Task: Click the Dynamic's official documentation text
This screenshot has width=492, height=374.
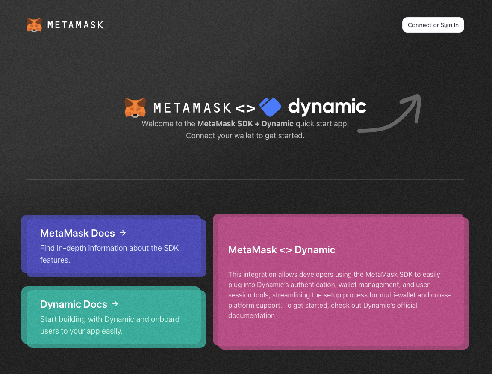Action: (390, 305)
